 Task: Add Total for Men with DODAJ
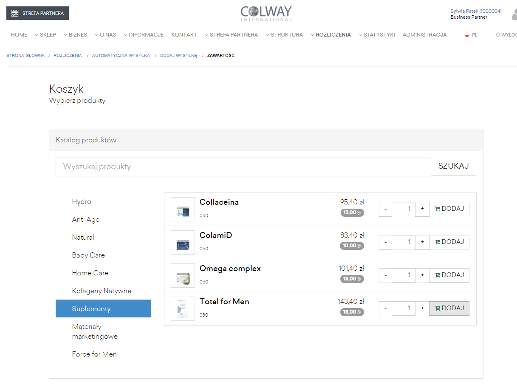449,309
